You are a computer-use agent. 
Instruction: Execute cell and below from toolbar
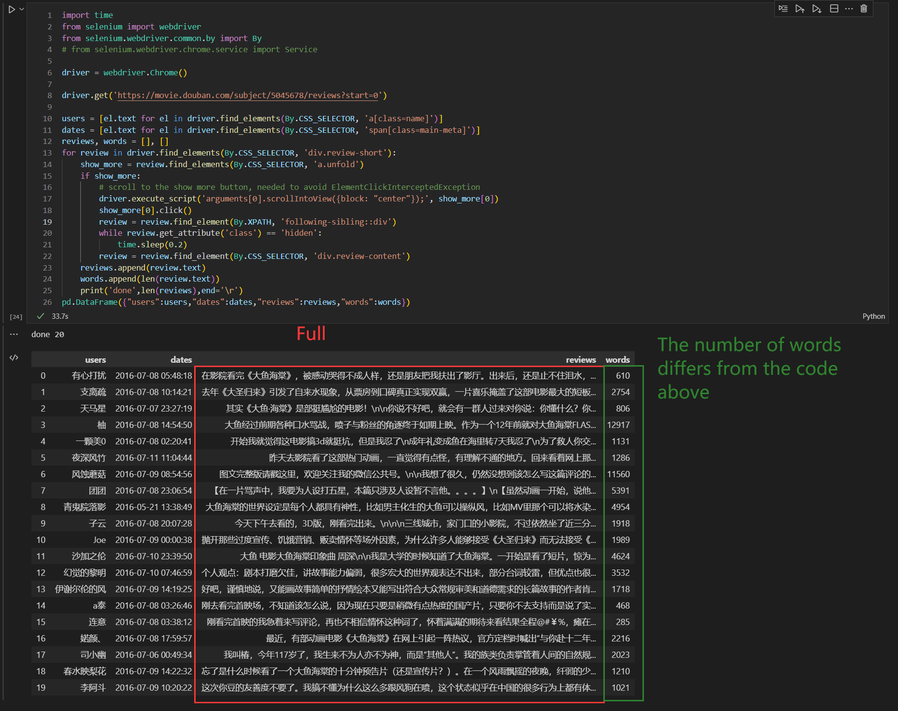tap(817, 9)
